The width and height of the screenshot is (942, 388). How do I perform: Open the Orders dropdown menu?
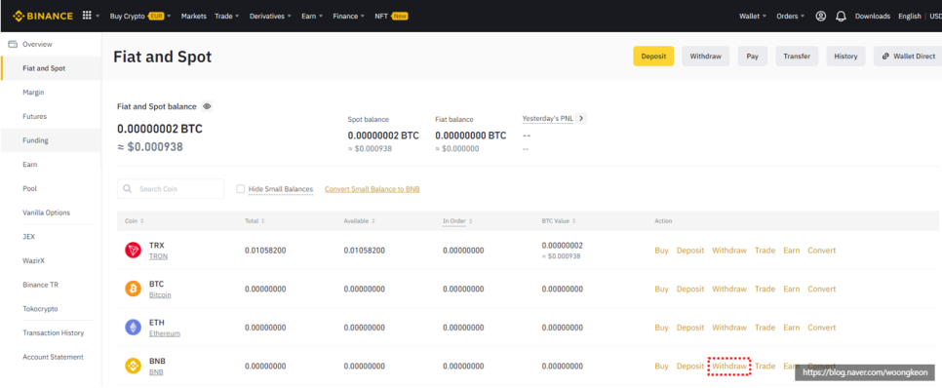point(790,17)
